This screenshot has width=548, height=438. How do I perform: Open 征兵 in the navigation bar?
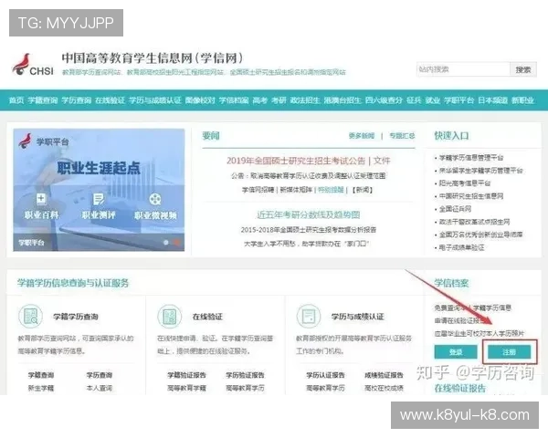click(414, 100)
